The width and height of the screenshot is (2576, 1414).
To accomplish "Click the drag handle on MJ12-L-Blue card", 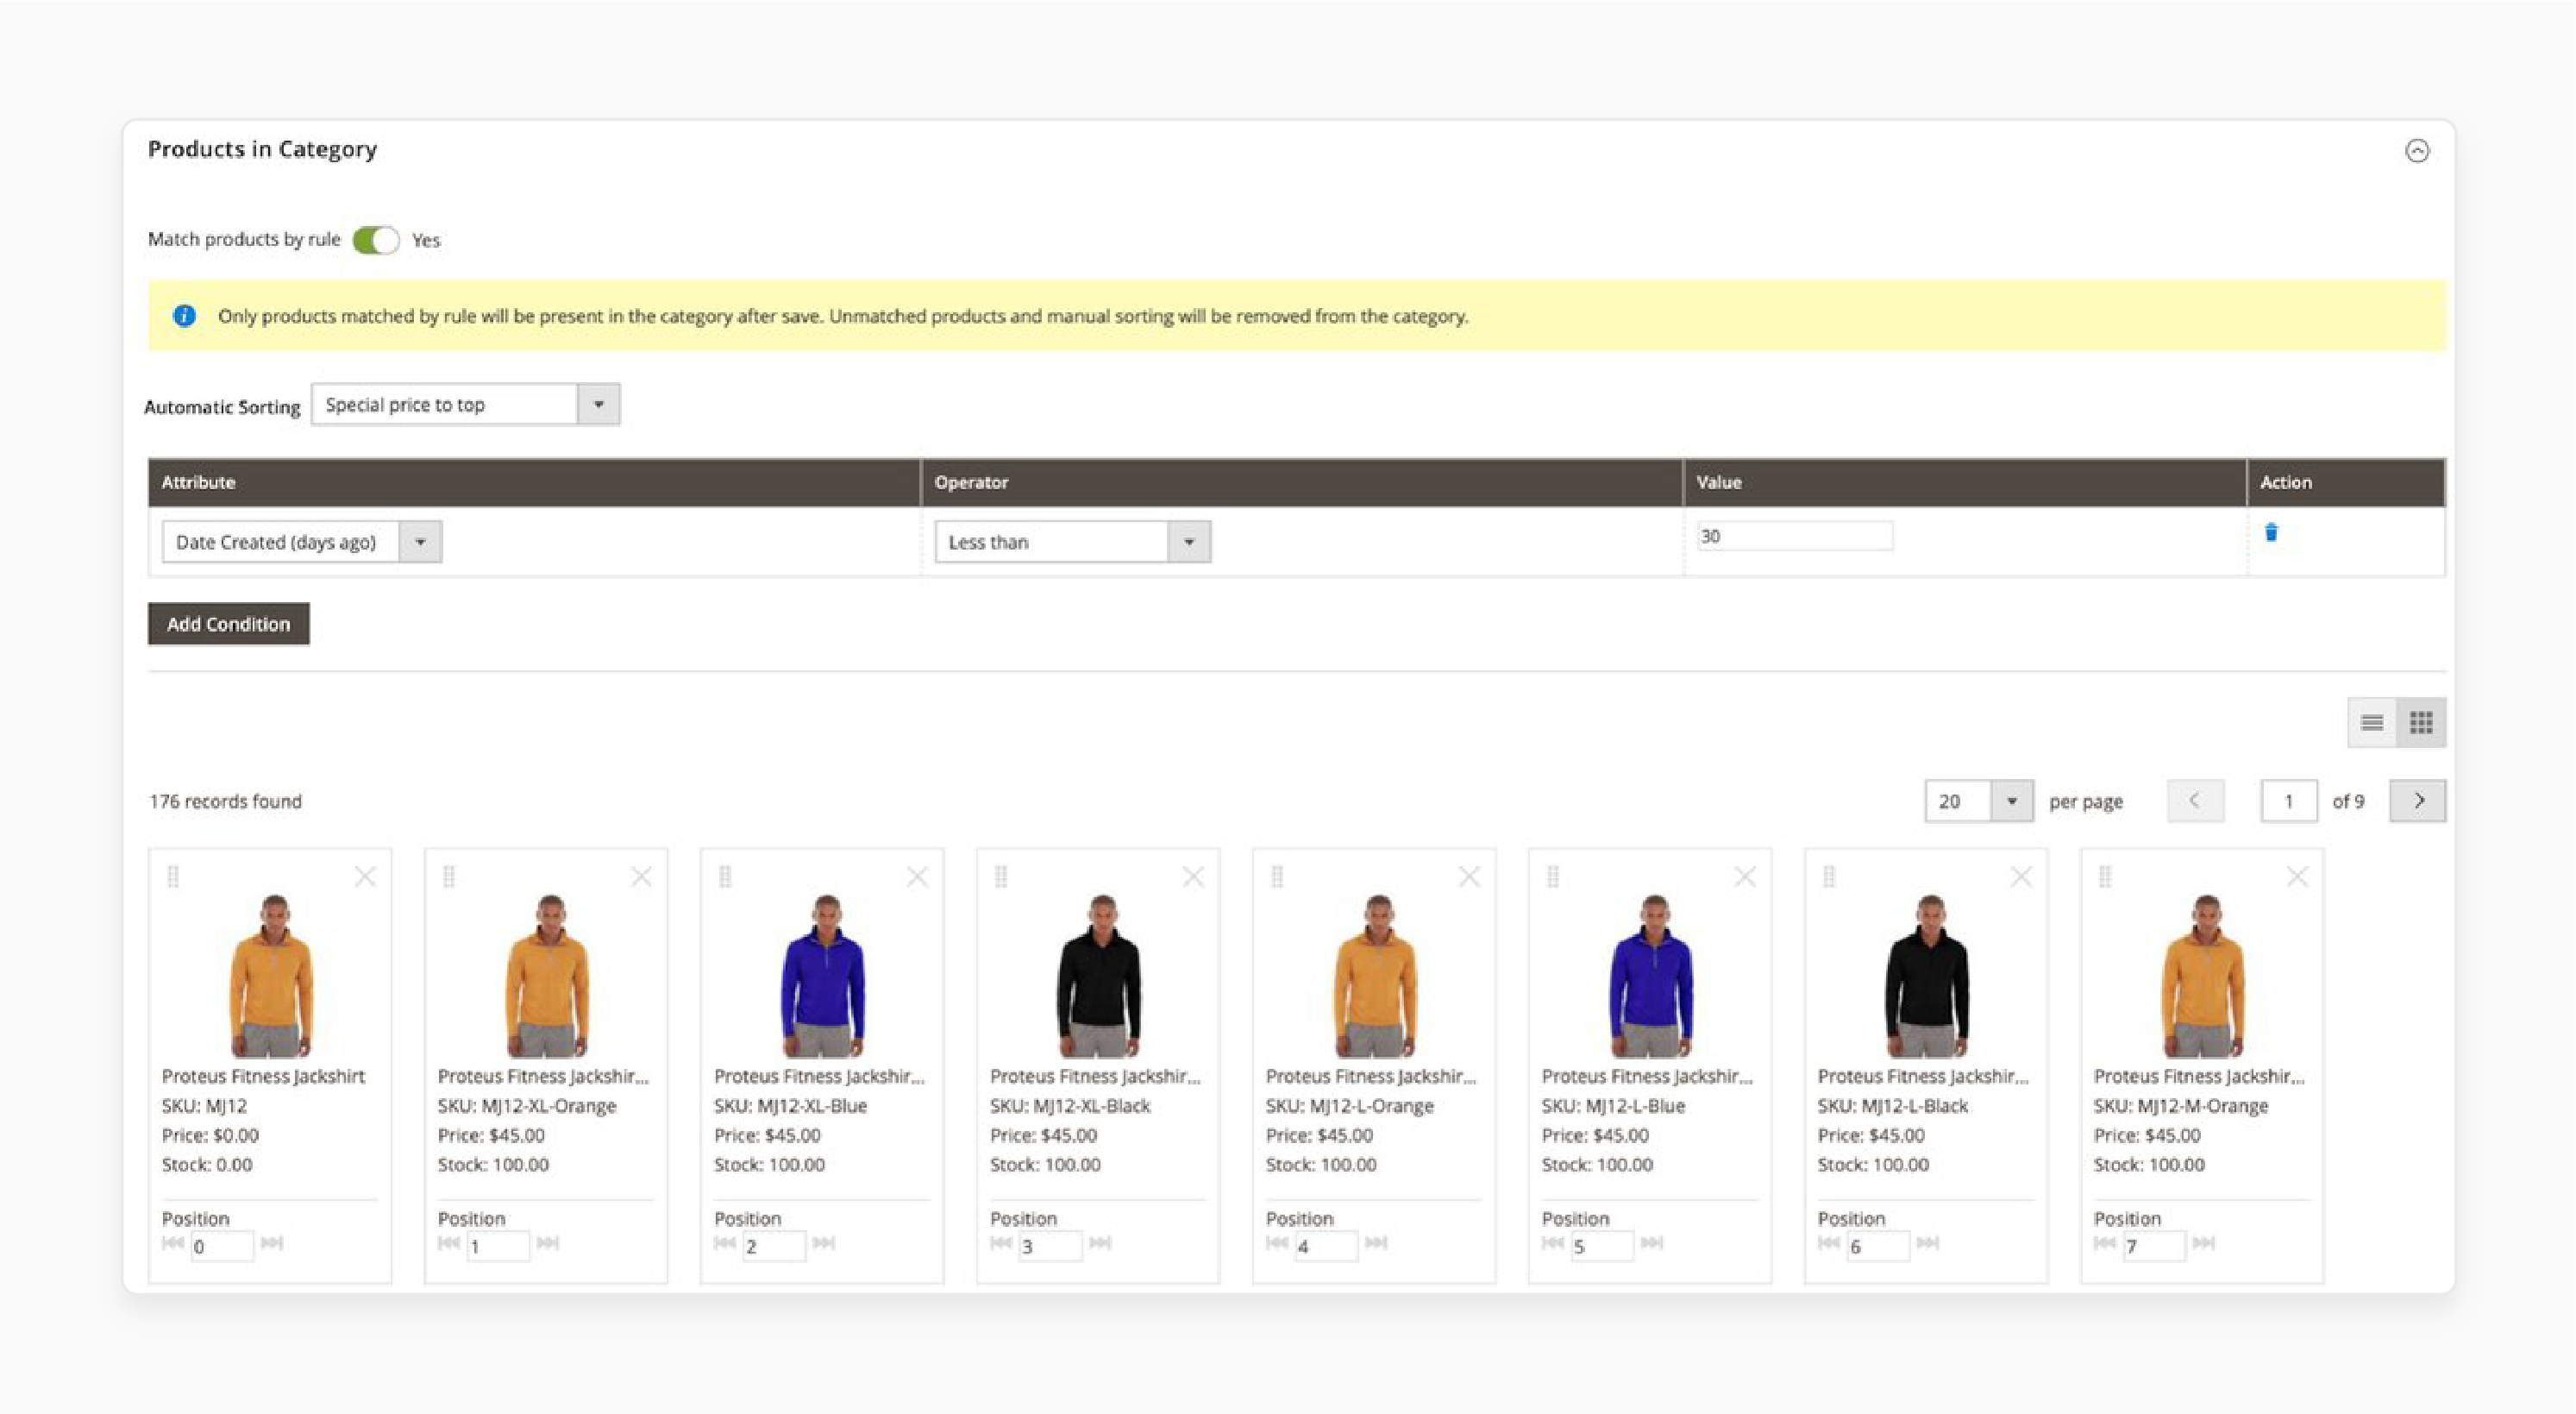I will pyautogui.click(x=1553, y=877).
